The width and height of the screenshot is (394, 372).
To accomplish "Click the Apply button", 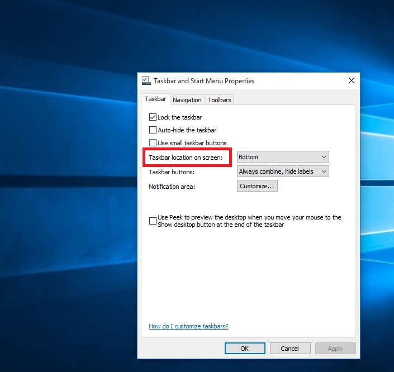I will coord(335,349).
